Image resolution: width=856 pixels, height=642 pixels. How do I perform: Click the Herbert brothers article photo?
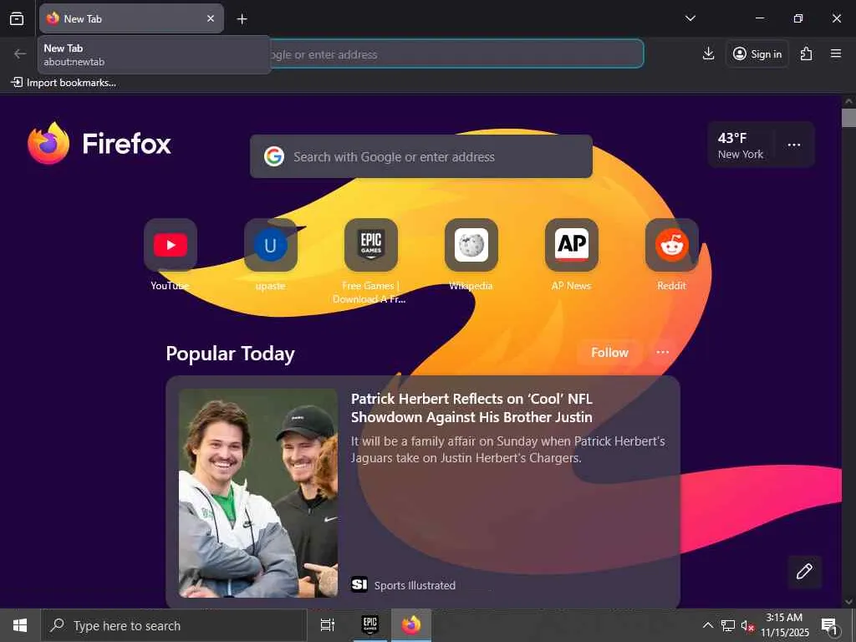[x=258, y=493]
